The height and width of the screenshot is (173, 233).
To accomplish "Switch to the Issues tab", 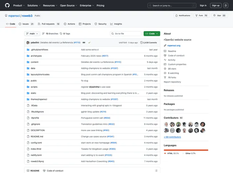I will click(x=26, y=24).
